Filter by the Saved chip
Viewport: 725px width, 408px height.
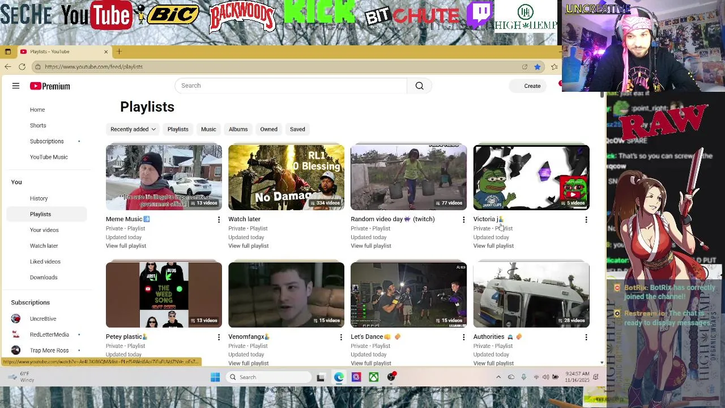[x=297, y=129]
